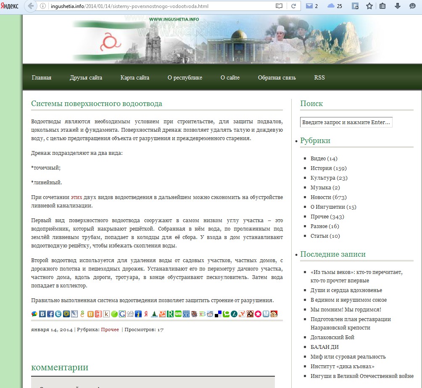Open post Ингуши в Великой Отечественной войне
The image size is (422, 388).
click(362, 376)
